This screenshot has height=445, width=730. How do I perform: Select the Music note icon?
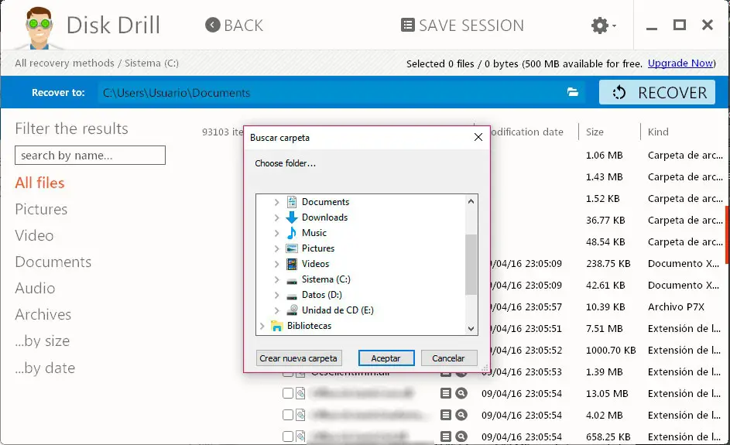pos(291,233)
